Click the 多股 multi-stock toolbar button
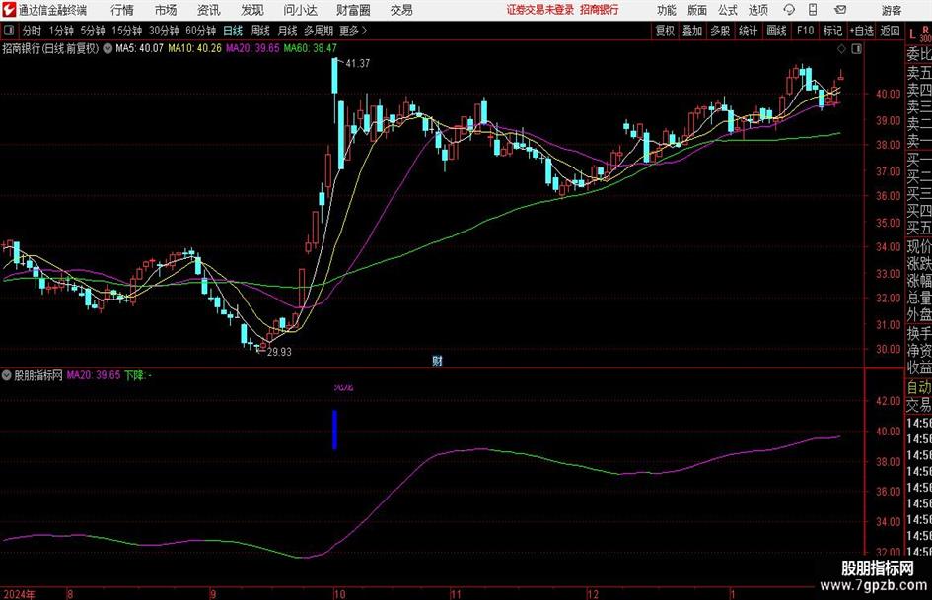 (720, 31)
